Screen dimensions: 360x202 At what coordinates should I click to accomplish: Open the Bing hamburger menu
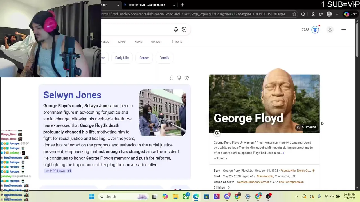344,29
